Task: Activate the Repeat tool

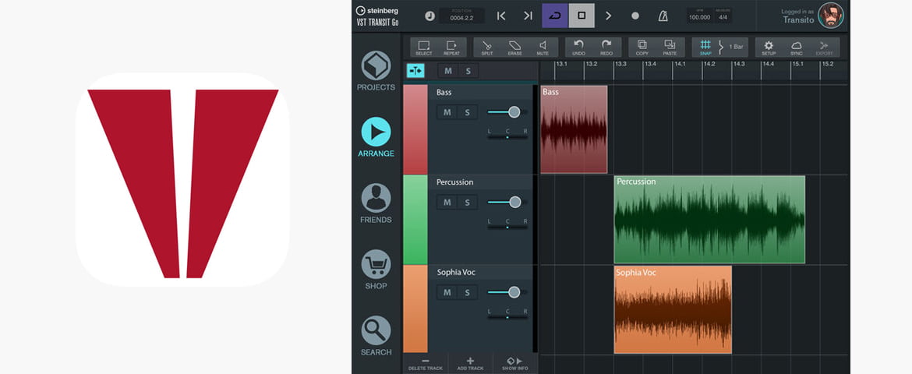Action: coord(452,48)
